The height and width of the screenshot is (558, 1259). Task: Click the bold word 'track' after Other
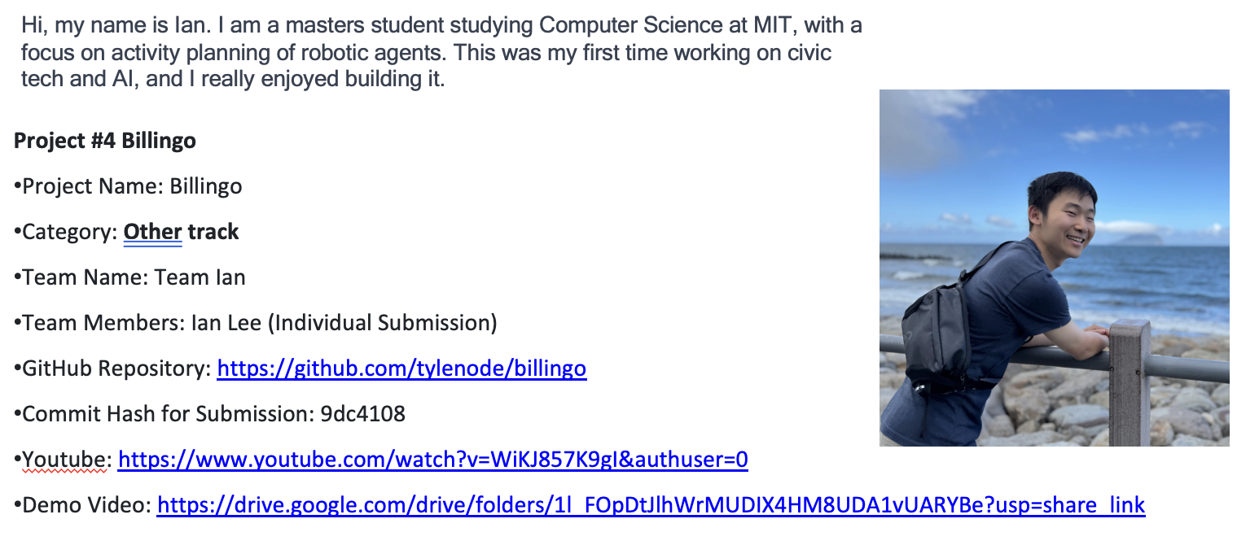(213, 232)
